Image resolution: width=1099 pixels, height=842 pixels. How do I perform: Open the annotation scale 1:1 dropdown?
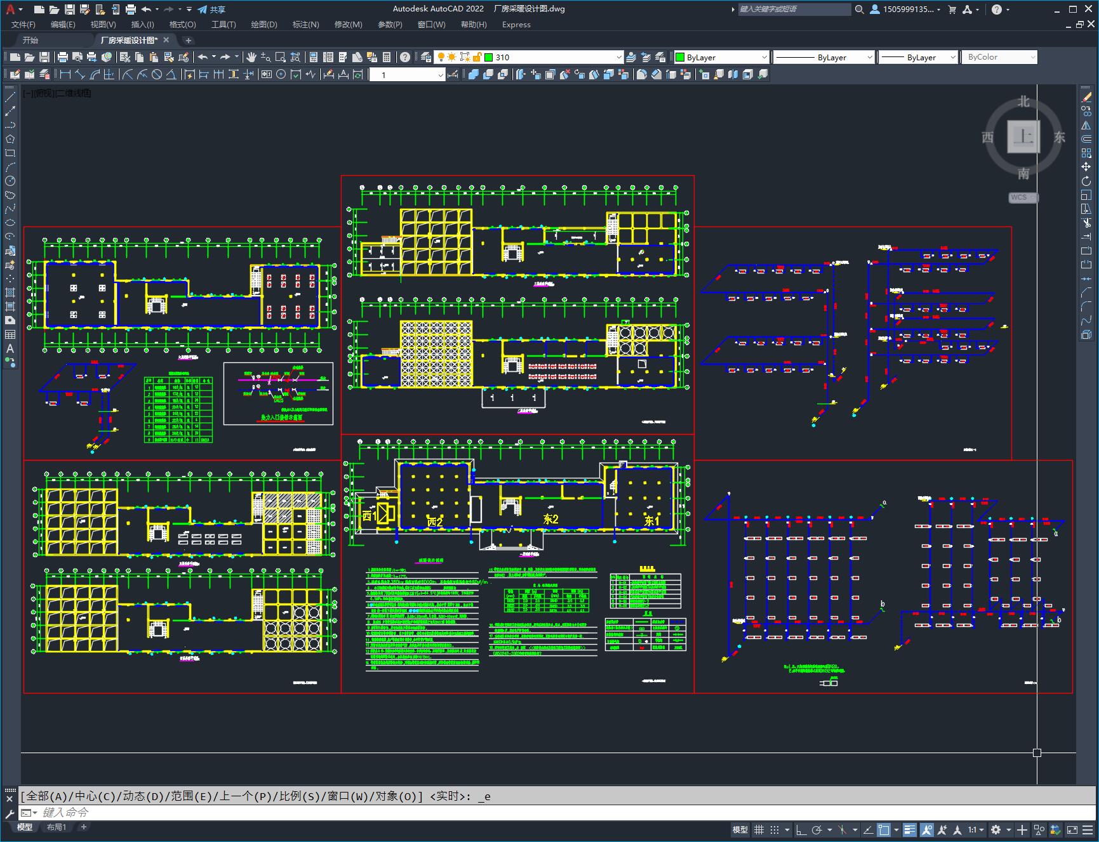coord(976,829)
